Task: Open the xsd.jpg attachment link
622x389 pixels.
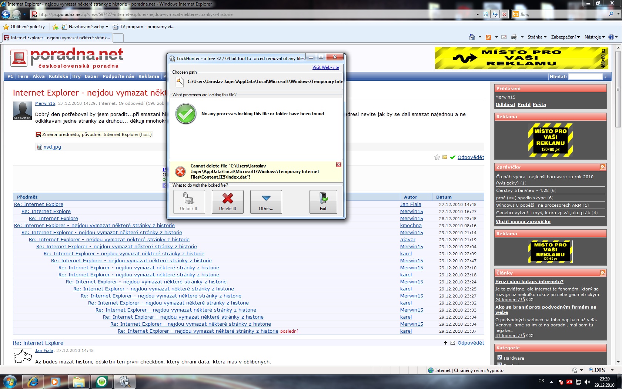Action: (52, 147)
